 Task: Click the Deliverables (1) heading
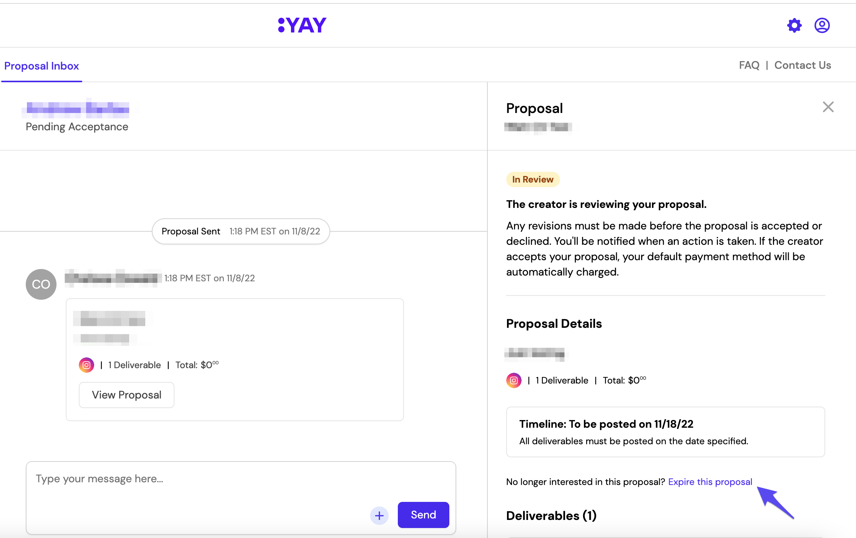click(x=551, y=516)
